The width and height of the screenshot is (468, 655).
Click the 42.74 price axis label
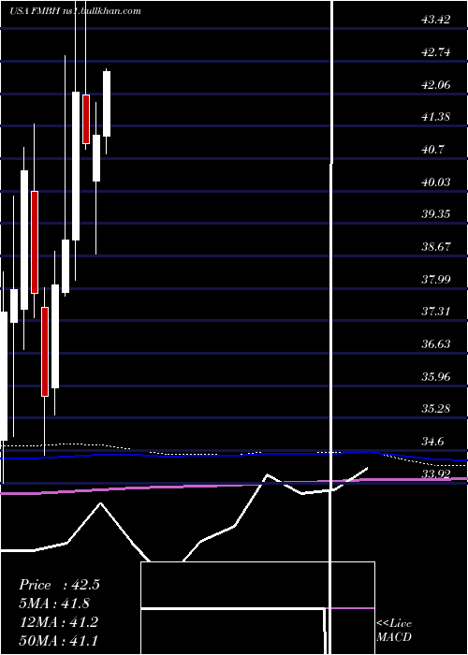coord(435,52)
